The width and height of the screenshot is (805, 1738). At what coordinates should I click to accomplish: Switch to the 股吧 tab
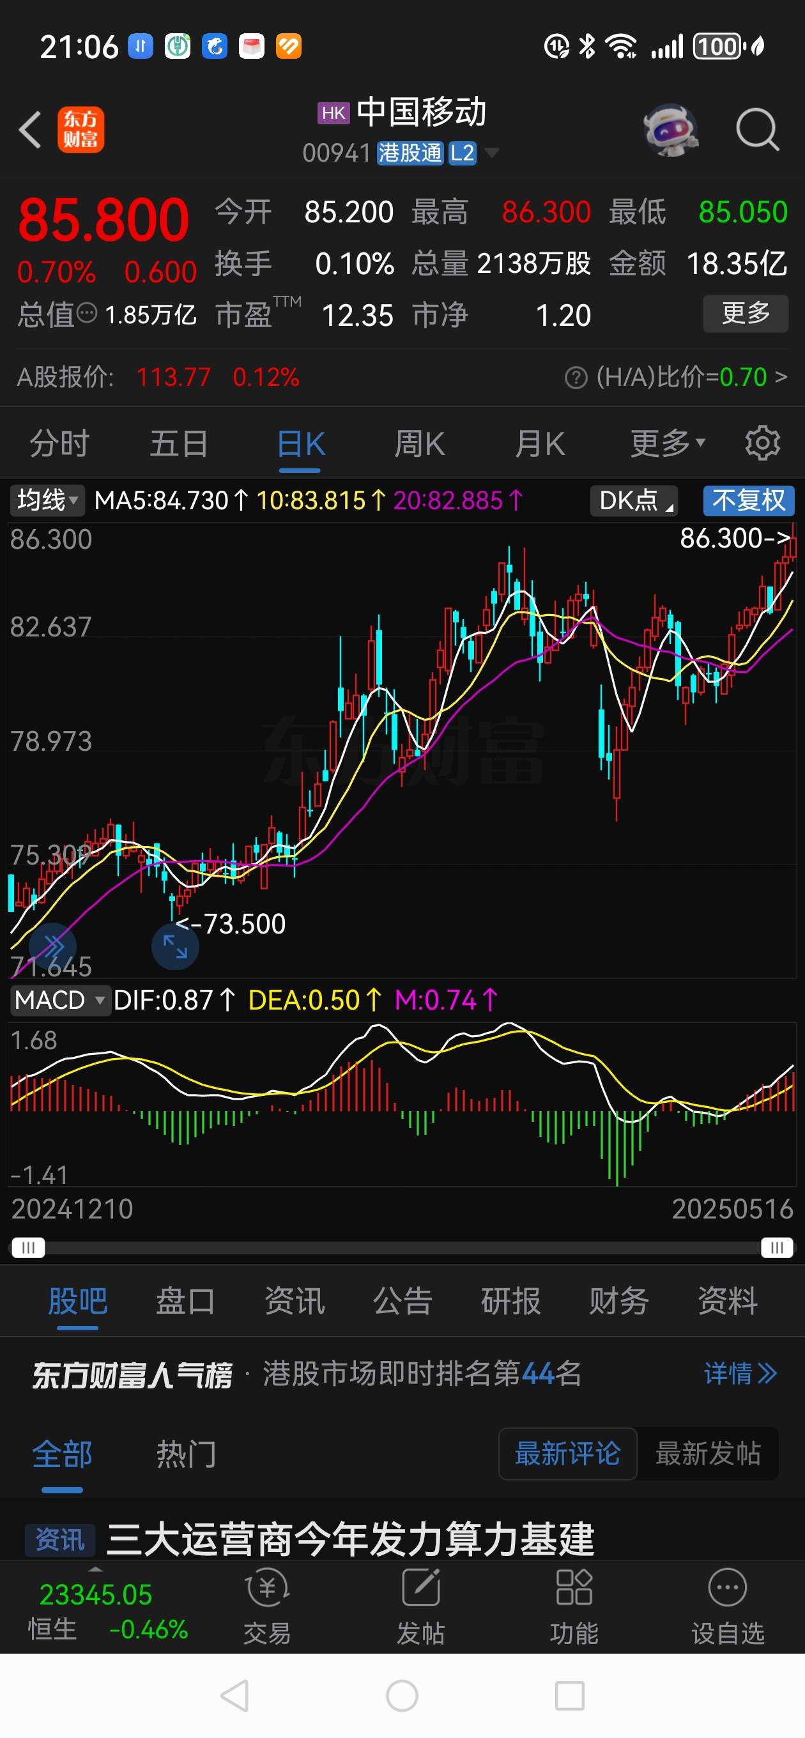(77, 1300)
